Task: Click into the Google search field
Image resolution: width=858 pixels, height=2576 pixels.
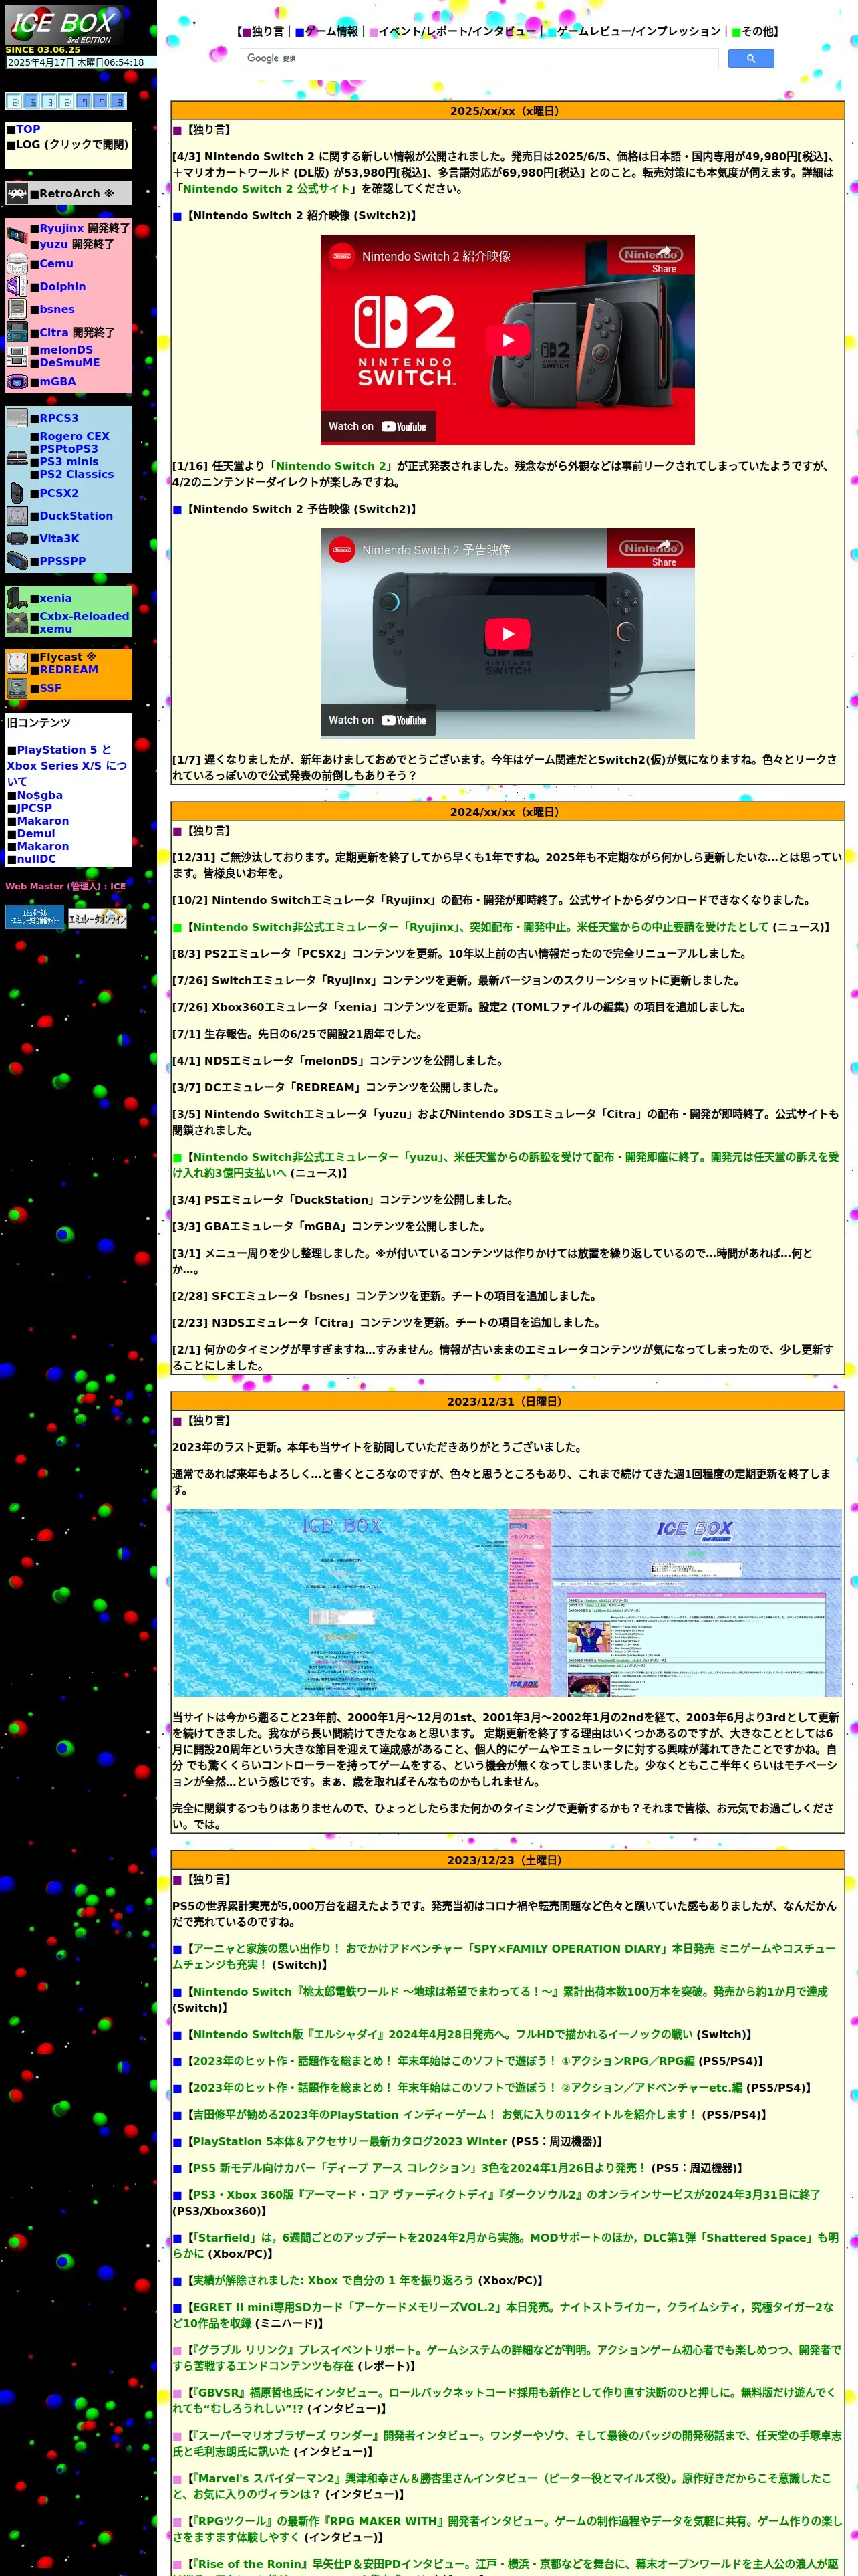Action: click(479, 59)
